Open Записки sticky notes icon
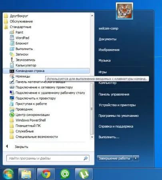This screenshot has height=180, width=162. pos(12,54)
